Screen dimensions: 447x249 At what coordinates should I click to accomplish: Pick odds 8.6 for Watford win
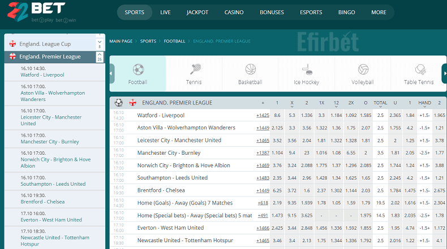(277, 115)
